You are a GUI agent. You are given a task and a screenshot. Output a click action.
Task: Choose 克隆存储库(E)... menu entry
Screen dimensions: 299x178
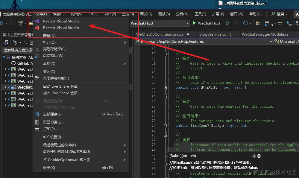81,49
